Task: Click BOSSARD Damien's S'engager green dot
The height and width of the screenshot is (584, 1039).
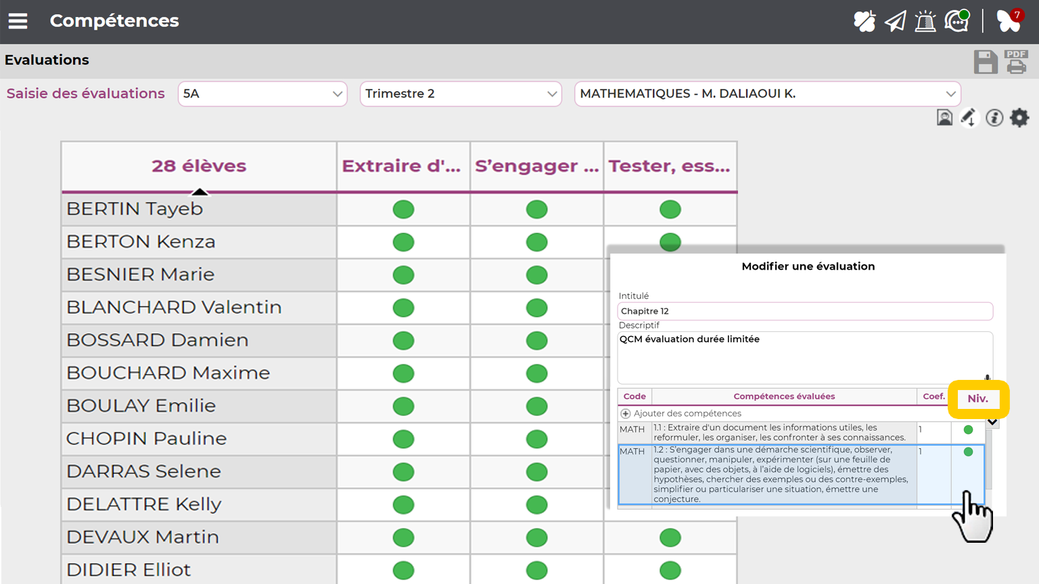Action: point(536,341)
